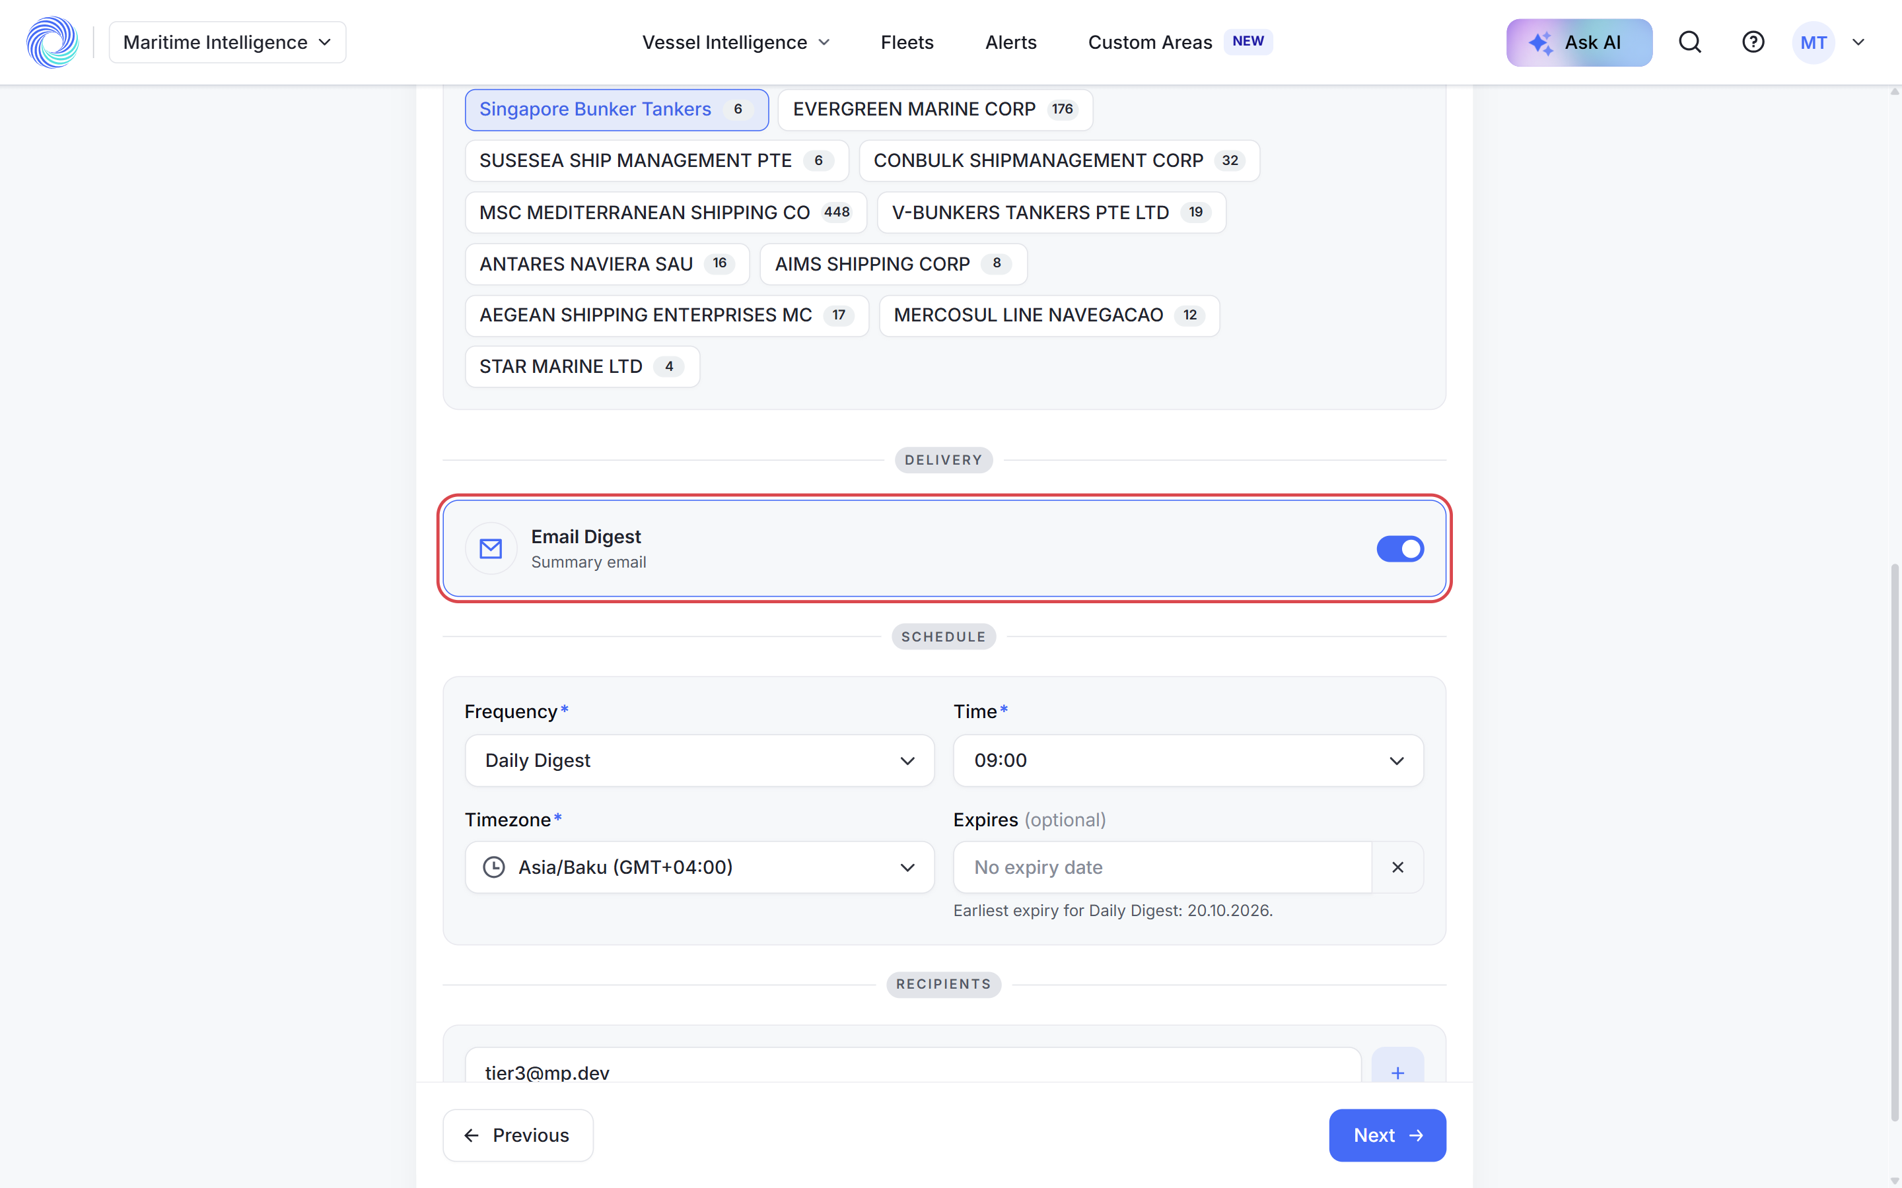Image resolution: width=1902 pixels, height=1188 pixels.
Task: Click the Email Digest envelope icon
Action: [x=491, y=548]
